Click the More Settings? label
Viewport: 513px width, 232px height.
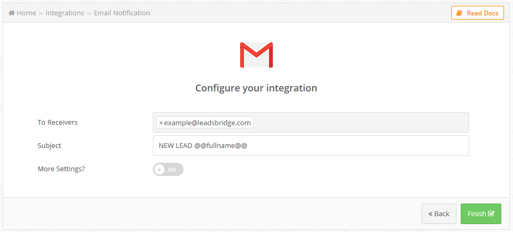tap(61, 169)
